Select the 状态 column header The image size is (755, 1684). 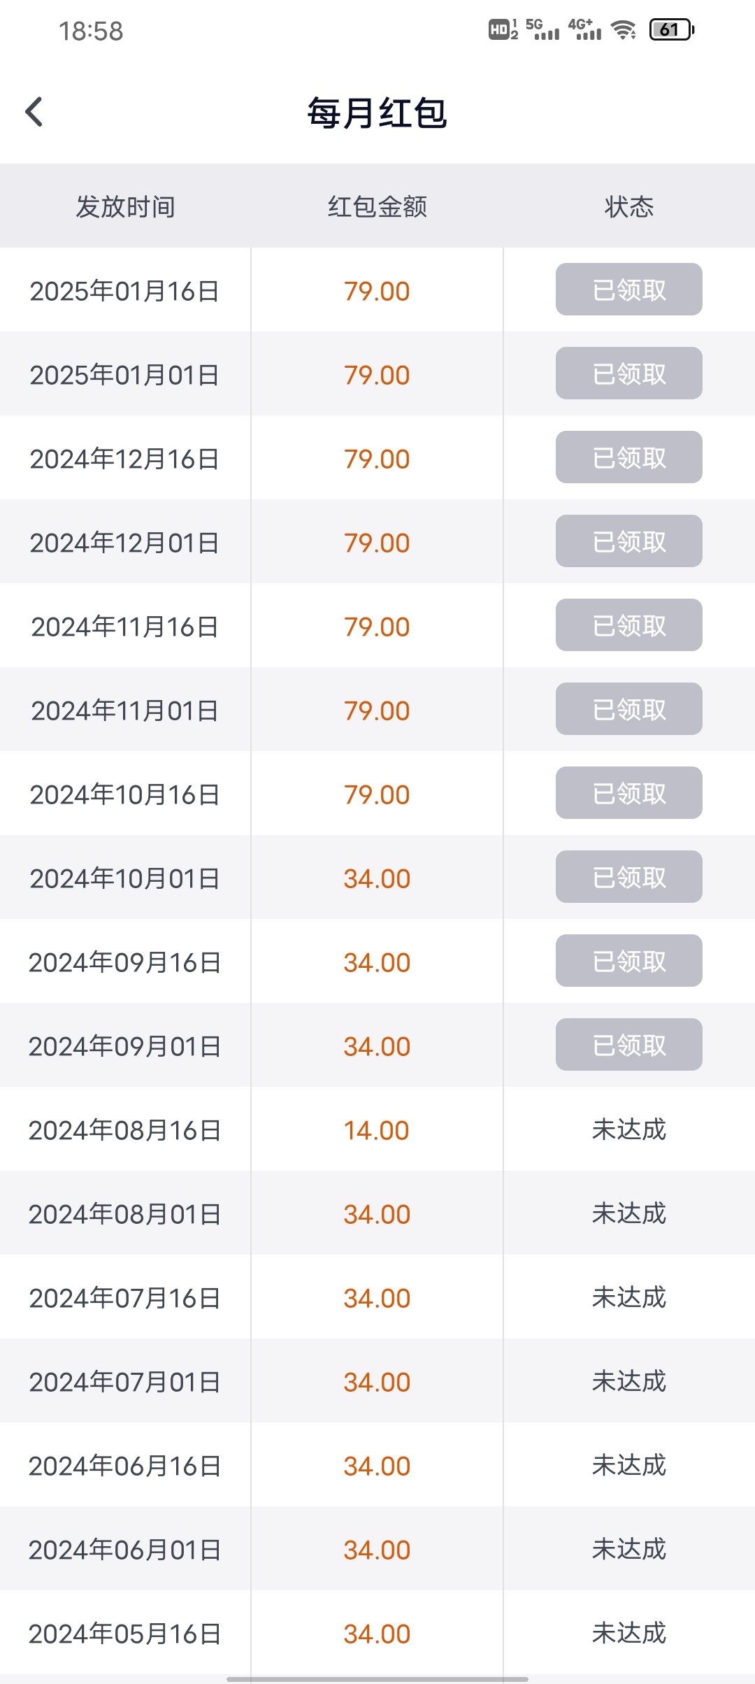[628, 206]
